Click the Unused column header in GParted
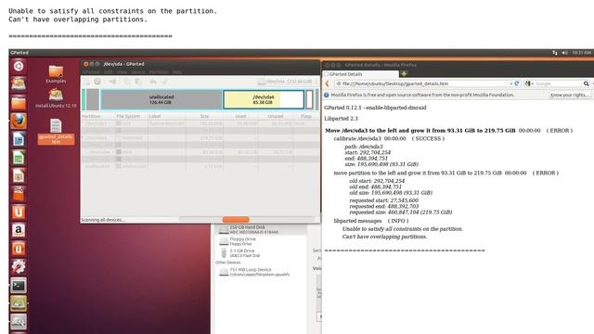The image size is (594, 334). coord(276,116)
